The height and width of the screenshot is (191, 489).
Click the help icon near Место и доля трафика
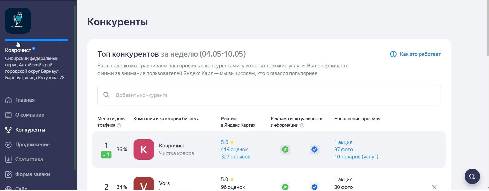pyautogui.click(x=119, y=125)
